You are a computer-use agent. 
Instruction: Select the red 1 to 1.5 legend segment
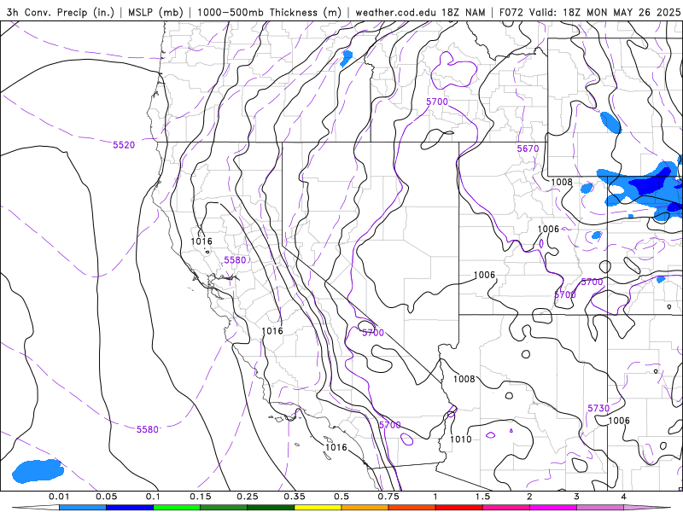(459, 508)
